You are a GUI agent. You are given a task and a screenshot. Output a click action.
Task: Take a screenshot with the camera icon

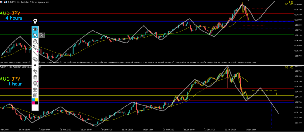(35, 89)
